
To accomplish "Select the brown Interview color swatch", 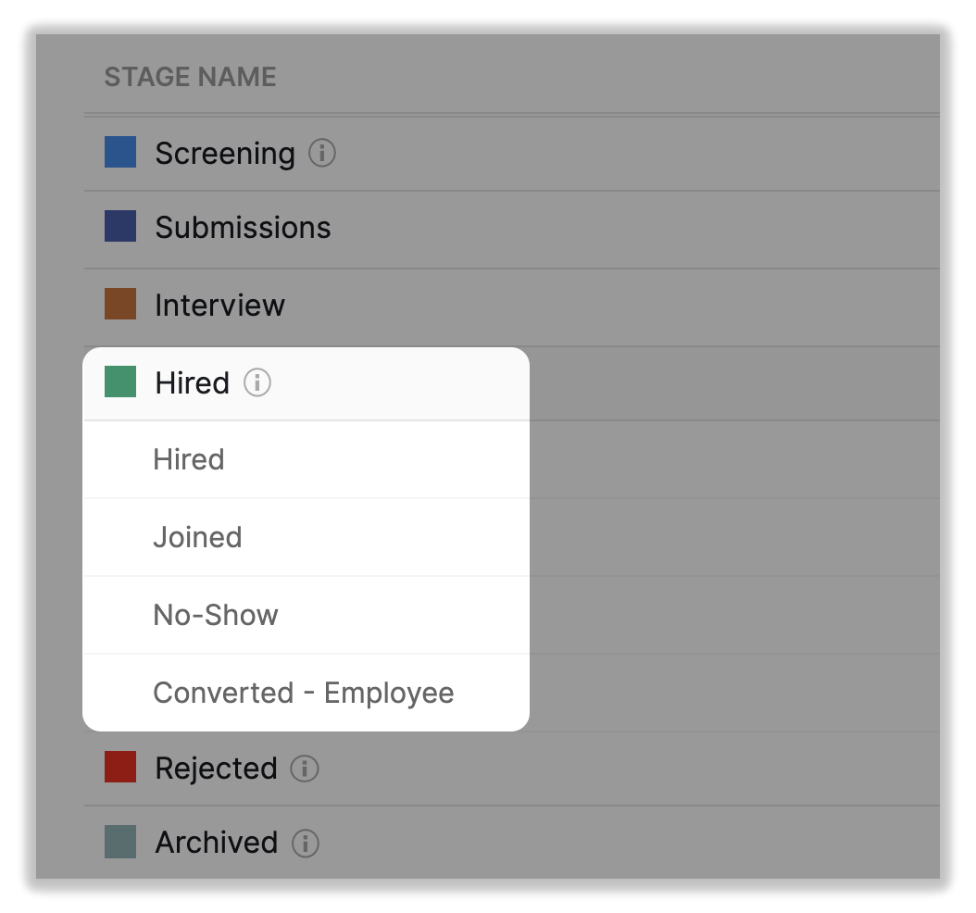I will 120,305.
